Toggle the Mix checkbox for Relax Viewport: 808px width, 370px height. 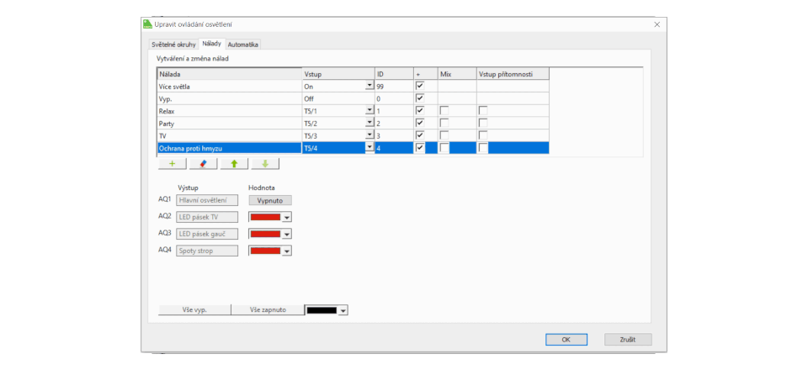tap(444, 111)
